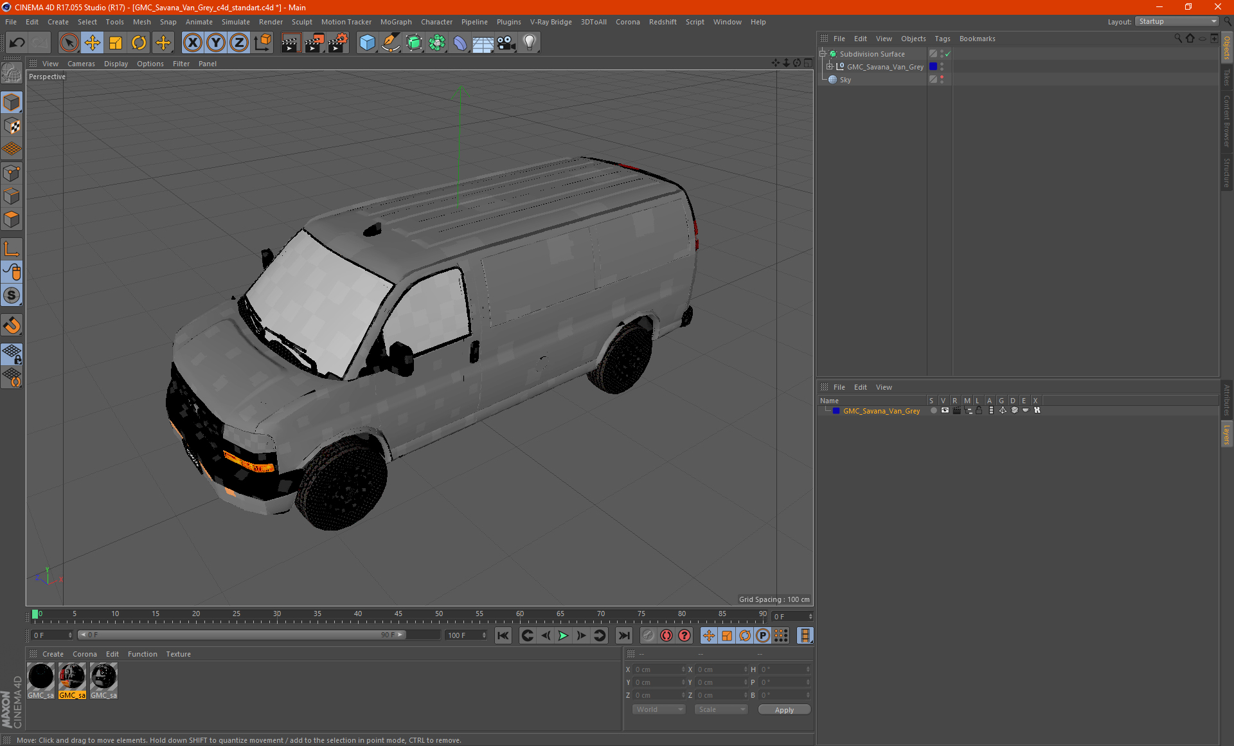Viewport: 1234px width, 746px height.
Task: Go to end of animation
Action: pyautogui.click(x=624, y=635)
